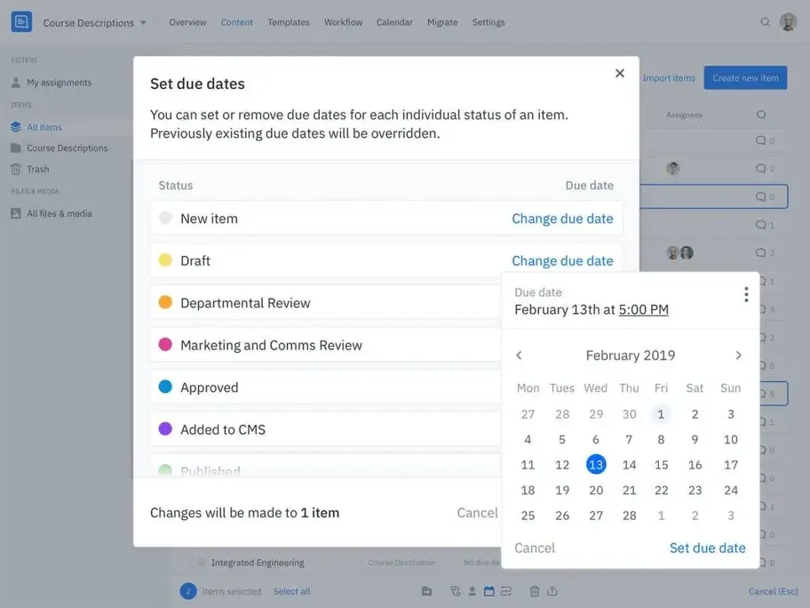Click the assign workflow status icon in bottom toolbar
This screenshot has width=810, height=608.
[x=455, y=591]
